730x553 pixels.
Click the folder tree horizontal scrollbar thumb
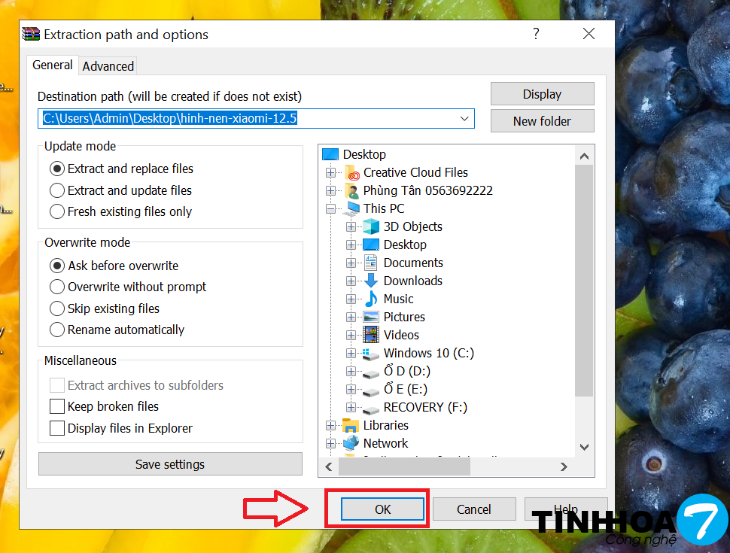point(405,466)
